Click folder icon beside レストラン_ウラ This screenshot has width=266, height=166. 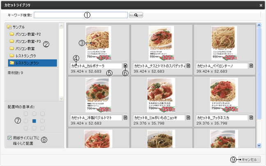click(x=12, y=56)
